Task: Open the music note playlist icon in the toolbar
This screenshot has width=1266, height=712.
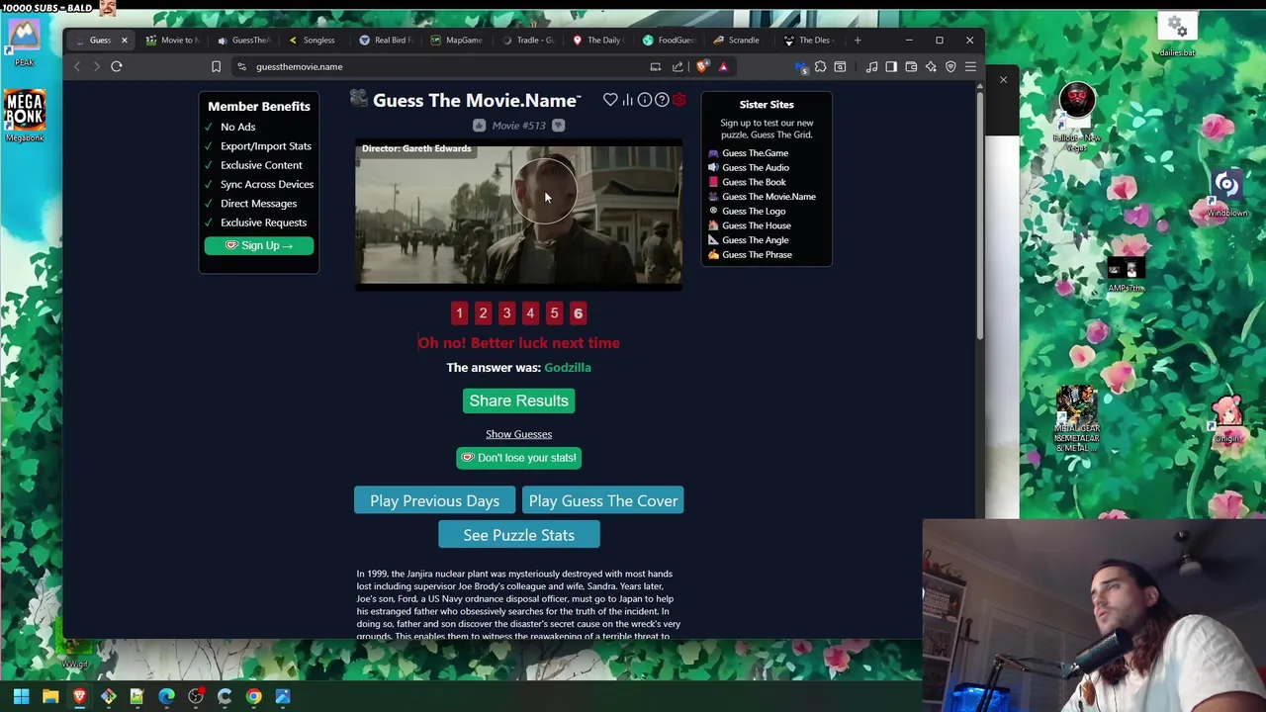Action: coord(871,66)
